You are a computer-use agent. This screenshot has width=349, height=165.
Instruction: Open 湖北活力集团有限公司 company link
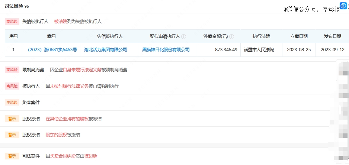coord(106,49)
